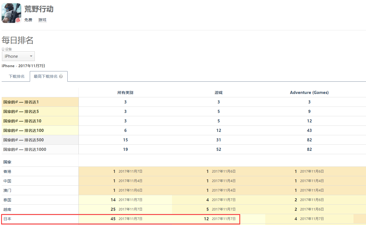366x225 pixels.
Task: Click value 31 in the 游戏 column
Action: (218, 140)
